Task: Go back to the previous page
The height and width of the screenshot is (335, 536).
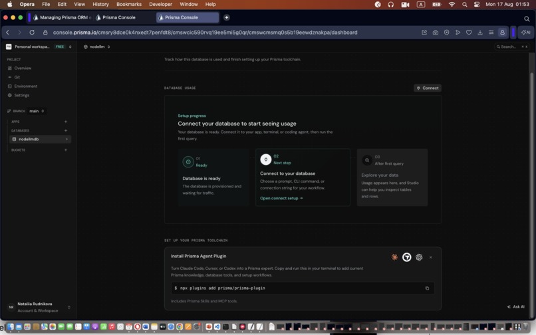Action: 8,33
